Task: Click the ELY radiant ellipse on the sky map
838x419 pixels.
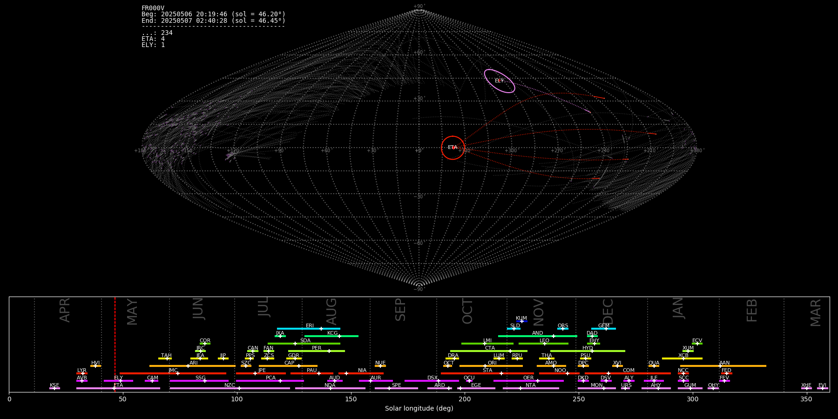Action: [500, 81]
